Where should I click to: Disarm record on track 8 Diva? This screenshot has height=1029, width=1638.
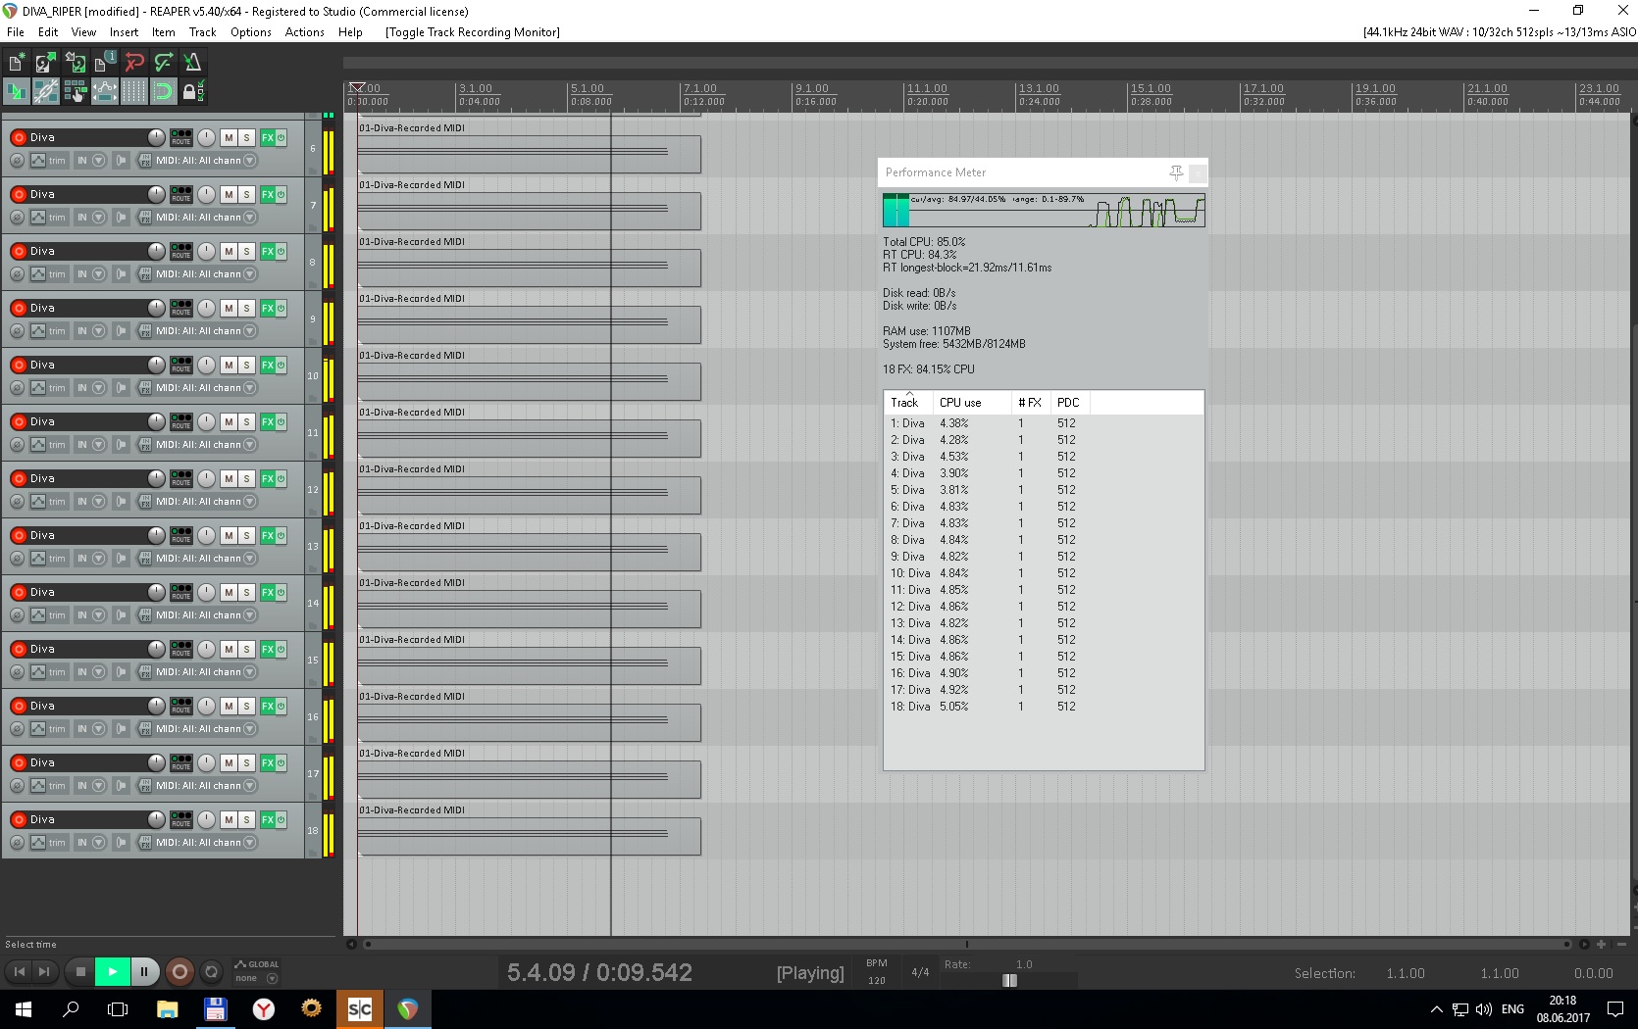click(x=19, y=252)
